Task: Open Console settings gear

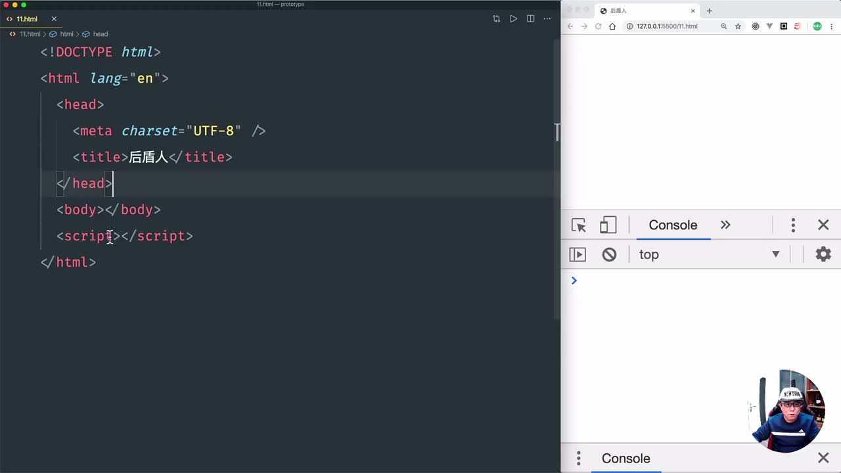Action: point(823,254)
